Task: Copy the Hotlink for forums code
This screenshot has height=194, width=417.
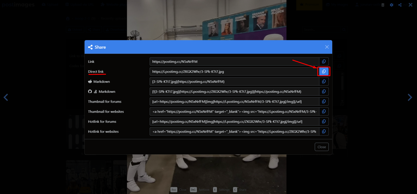Action: click(324, 121)
